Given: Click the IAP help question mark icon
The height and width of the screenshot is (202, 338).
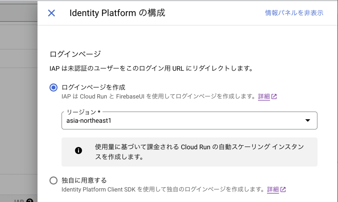Looking at the screenshot, I should [x=30, y=200].
